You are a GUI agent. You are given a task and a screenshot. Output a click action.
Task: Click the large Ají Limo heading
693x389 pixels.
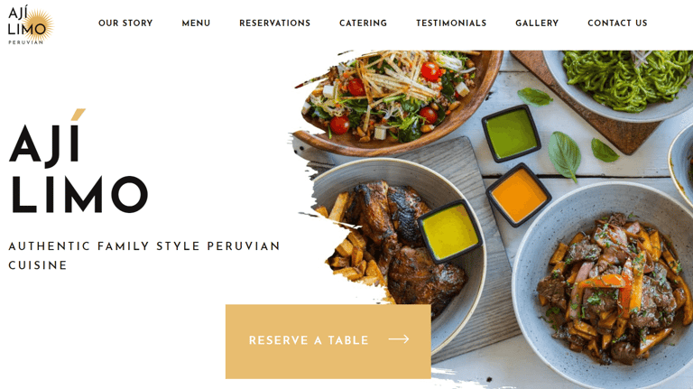tap(78, 162)
